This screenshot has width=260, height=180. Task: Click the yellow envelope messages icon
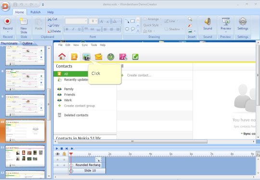[x=99, y=57]
